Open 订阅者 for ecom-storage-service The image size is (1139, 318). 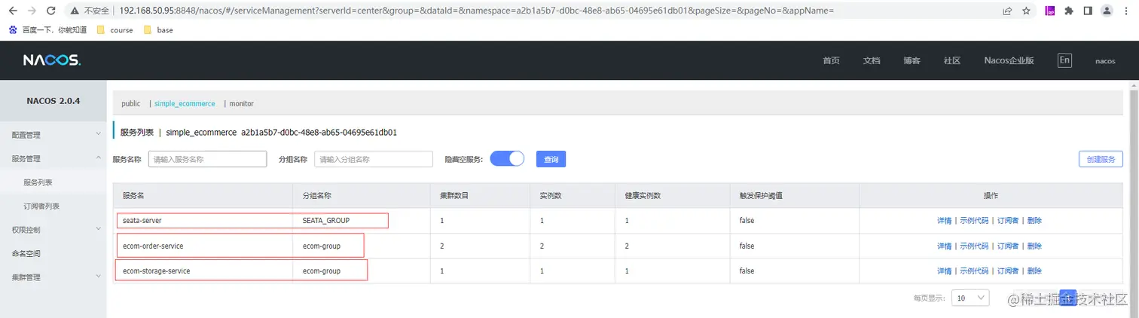[x=1008, y=271]
